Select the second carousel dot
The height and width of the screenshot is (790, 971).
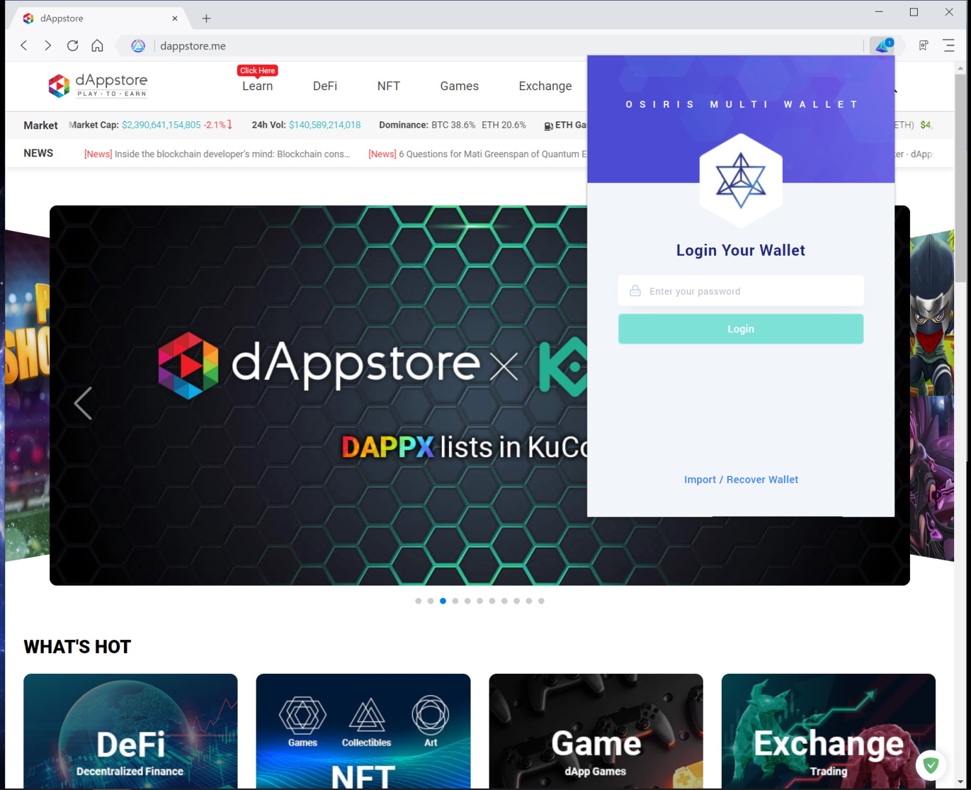(430, 601)
